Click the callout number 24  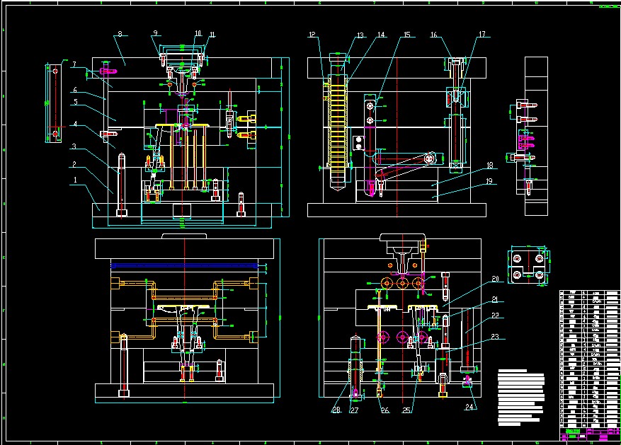[x=469, y=407]
